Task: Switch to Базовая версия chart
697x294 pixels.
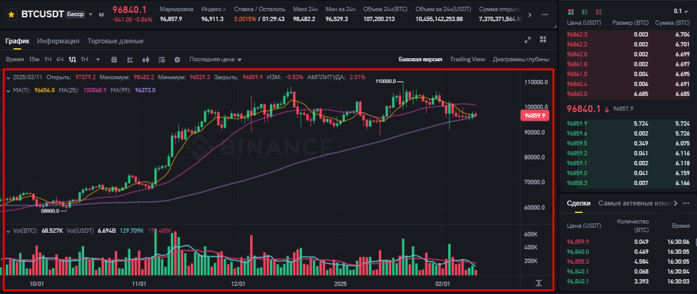Action: click(420, 59)
